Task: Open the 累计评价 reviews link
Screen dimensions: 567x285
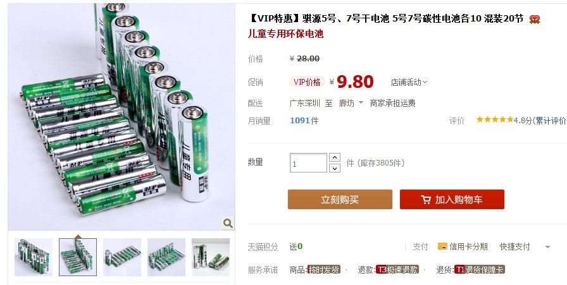Action: pyautogui.click(x=551, y=121)
